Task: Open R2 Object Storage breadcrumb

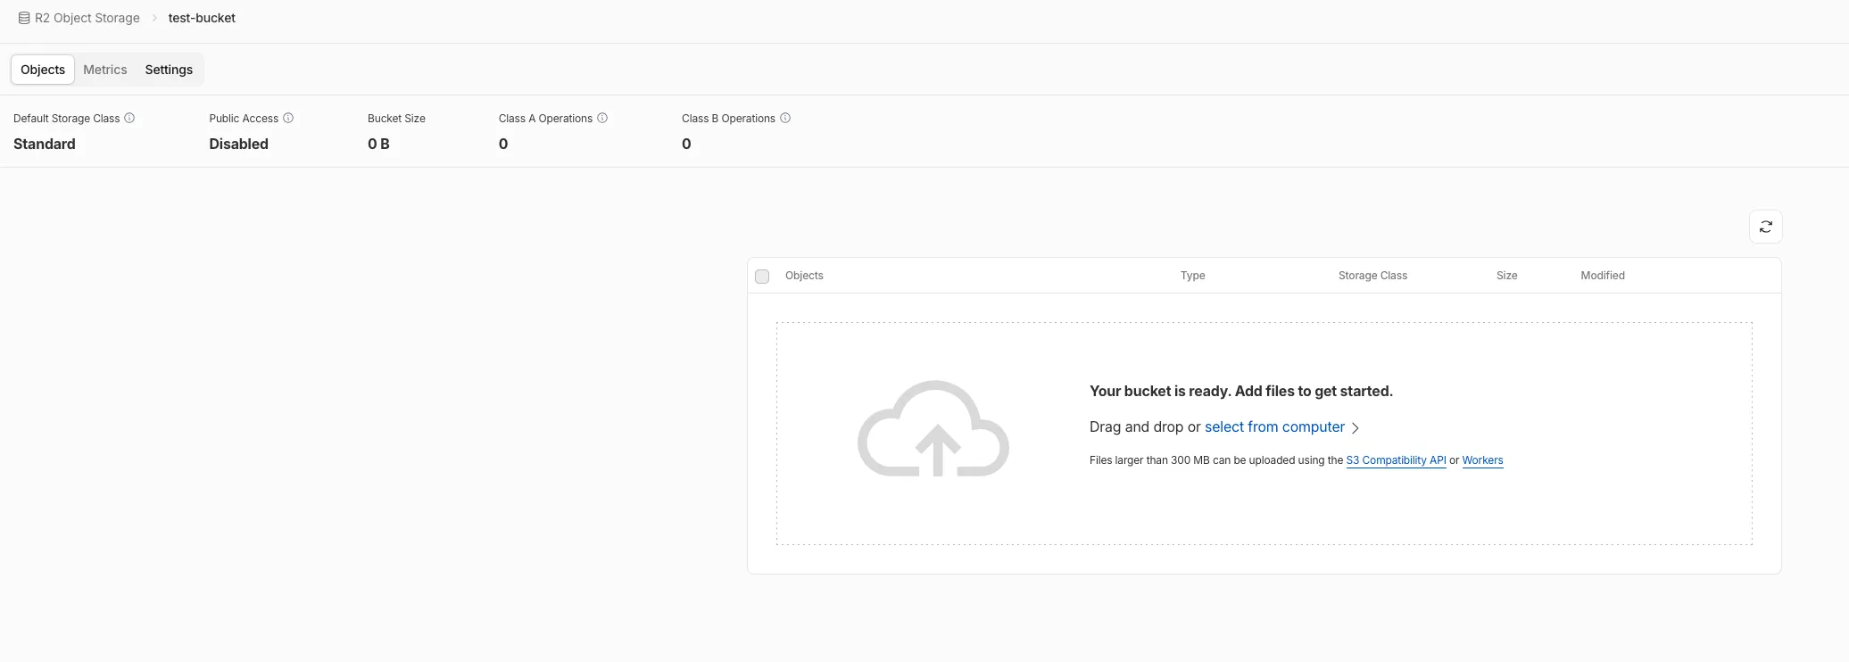Action: point(87,18)
